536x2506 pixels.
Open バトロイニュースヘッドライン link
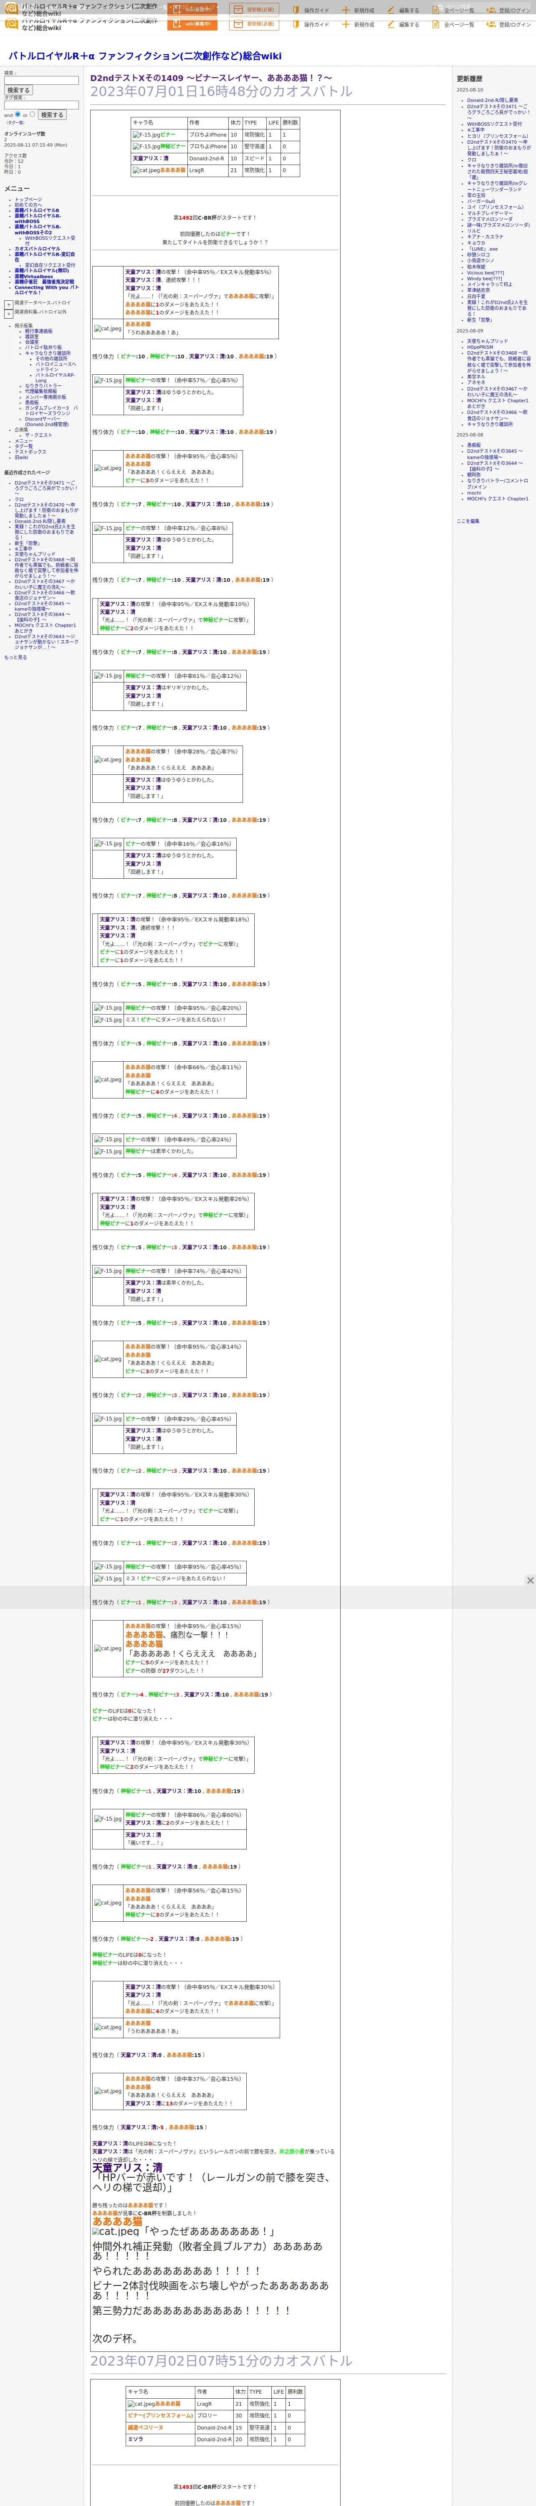pyautogui.click(x=56, y=368)
